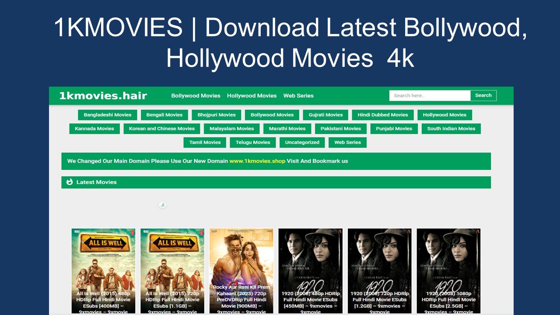
Task: Open Hollywood Movies in the top navigation
Action: pos(252,95)
